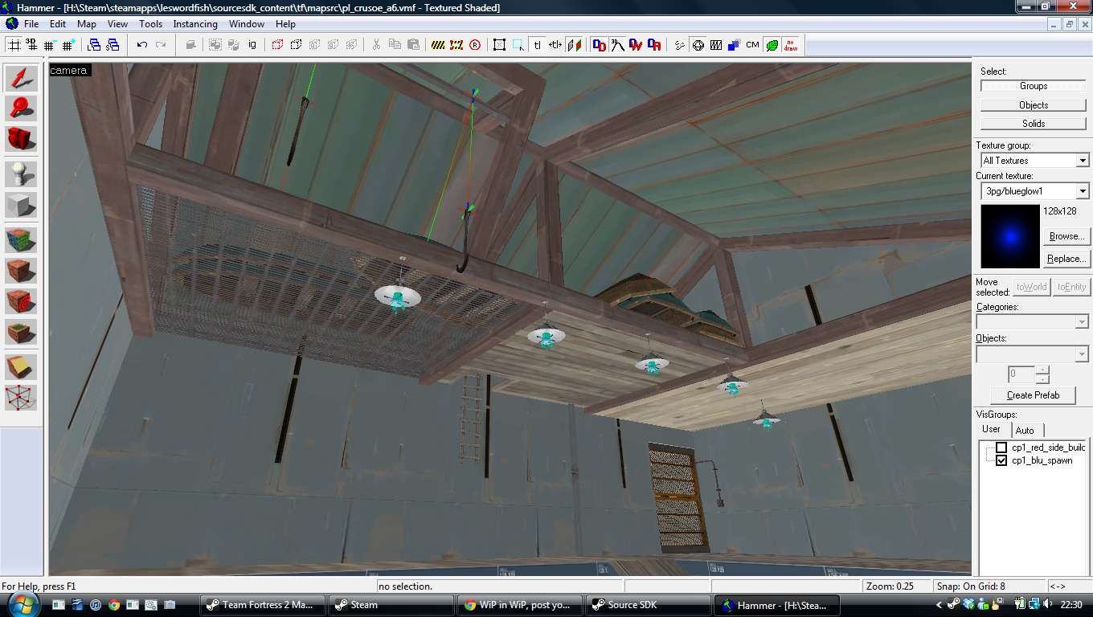Toggle texture lock 'tl' button
Viewport: 1093px width, 617px height.
537,45
